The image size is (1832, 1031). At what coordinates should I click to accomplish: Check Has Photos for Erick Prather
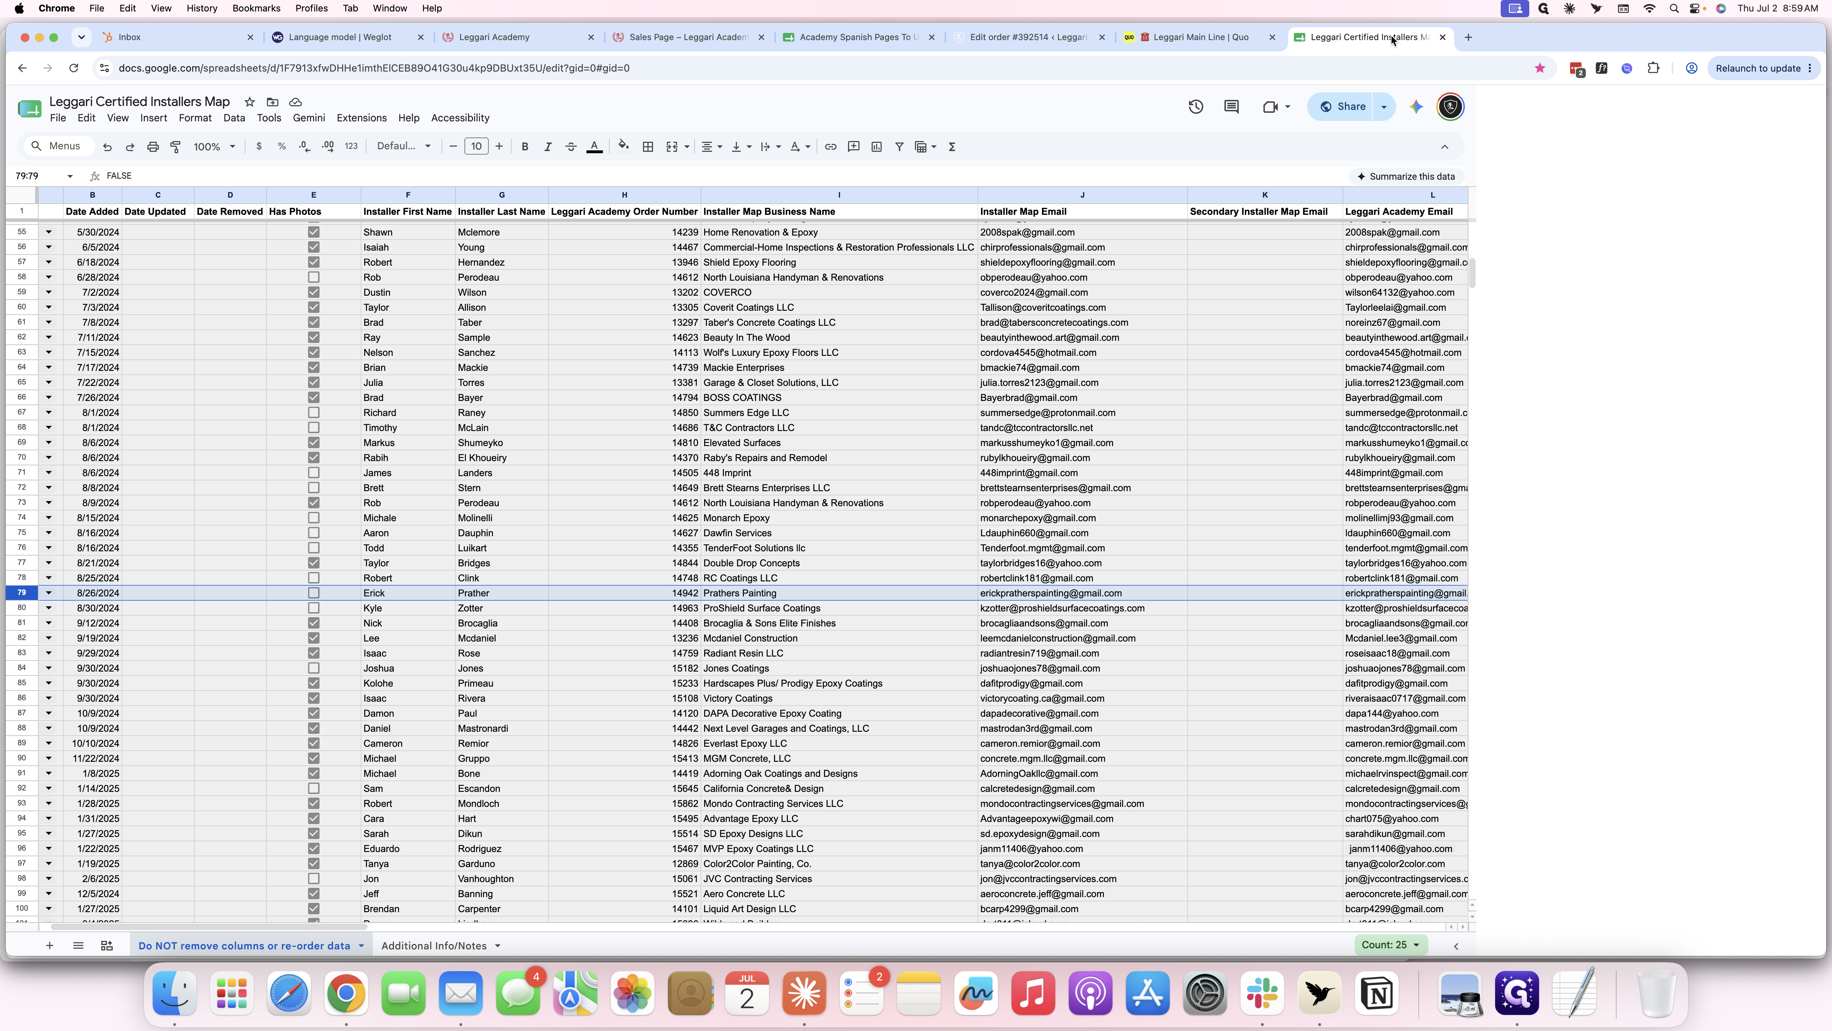coord(314,593)
